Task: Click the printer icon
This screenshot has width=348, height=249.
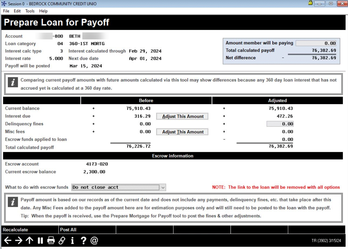Action: [51, 240]
